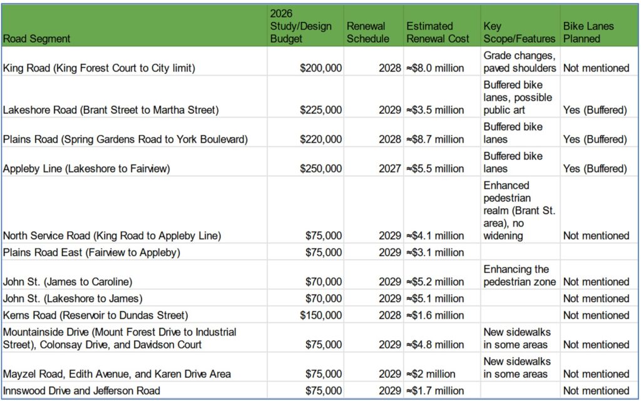Click the Renewal Schedule column header
This screenshot has width=641, height=401.
pyautogui.click(x=367, y=33)
